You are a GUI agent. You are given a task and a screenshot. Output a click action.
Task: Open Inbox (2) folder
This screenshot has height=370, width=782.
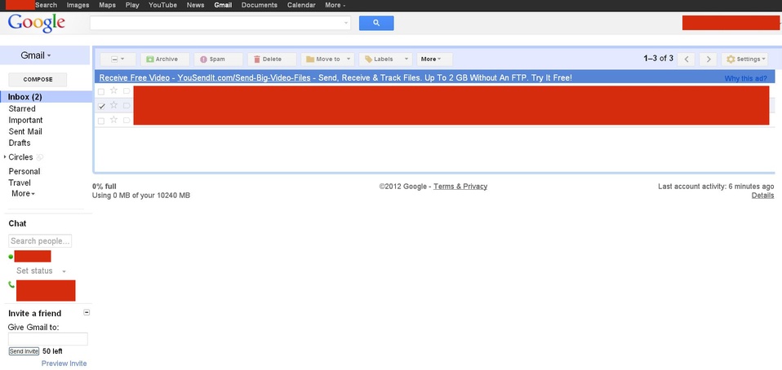[x=25, y=97]
